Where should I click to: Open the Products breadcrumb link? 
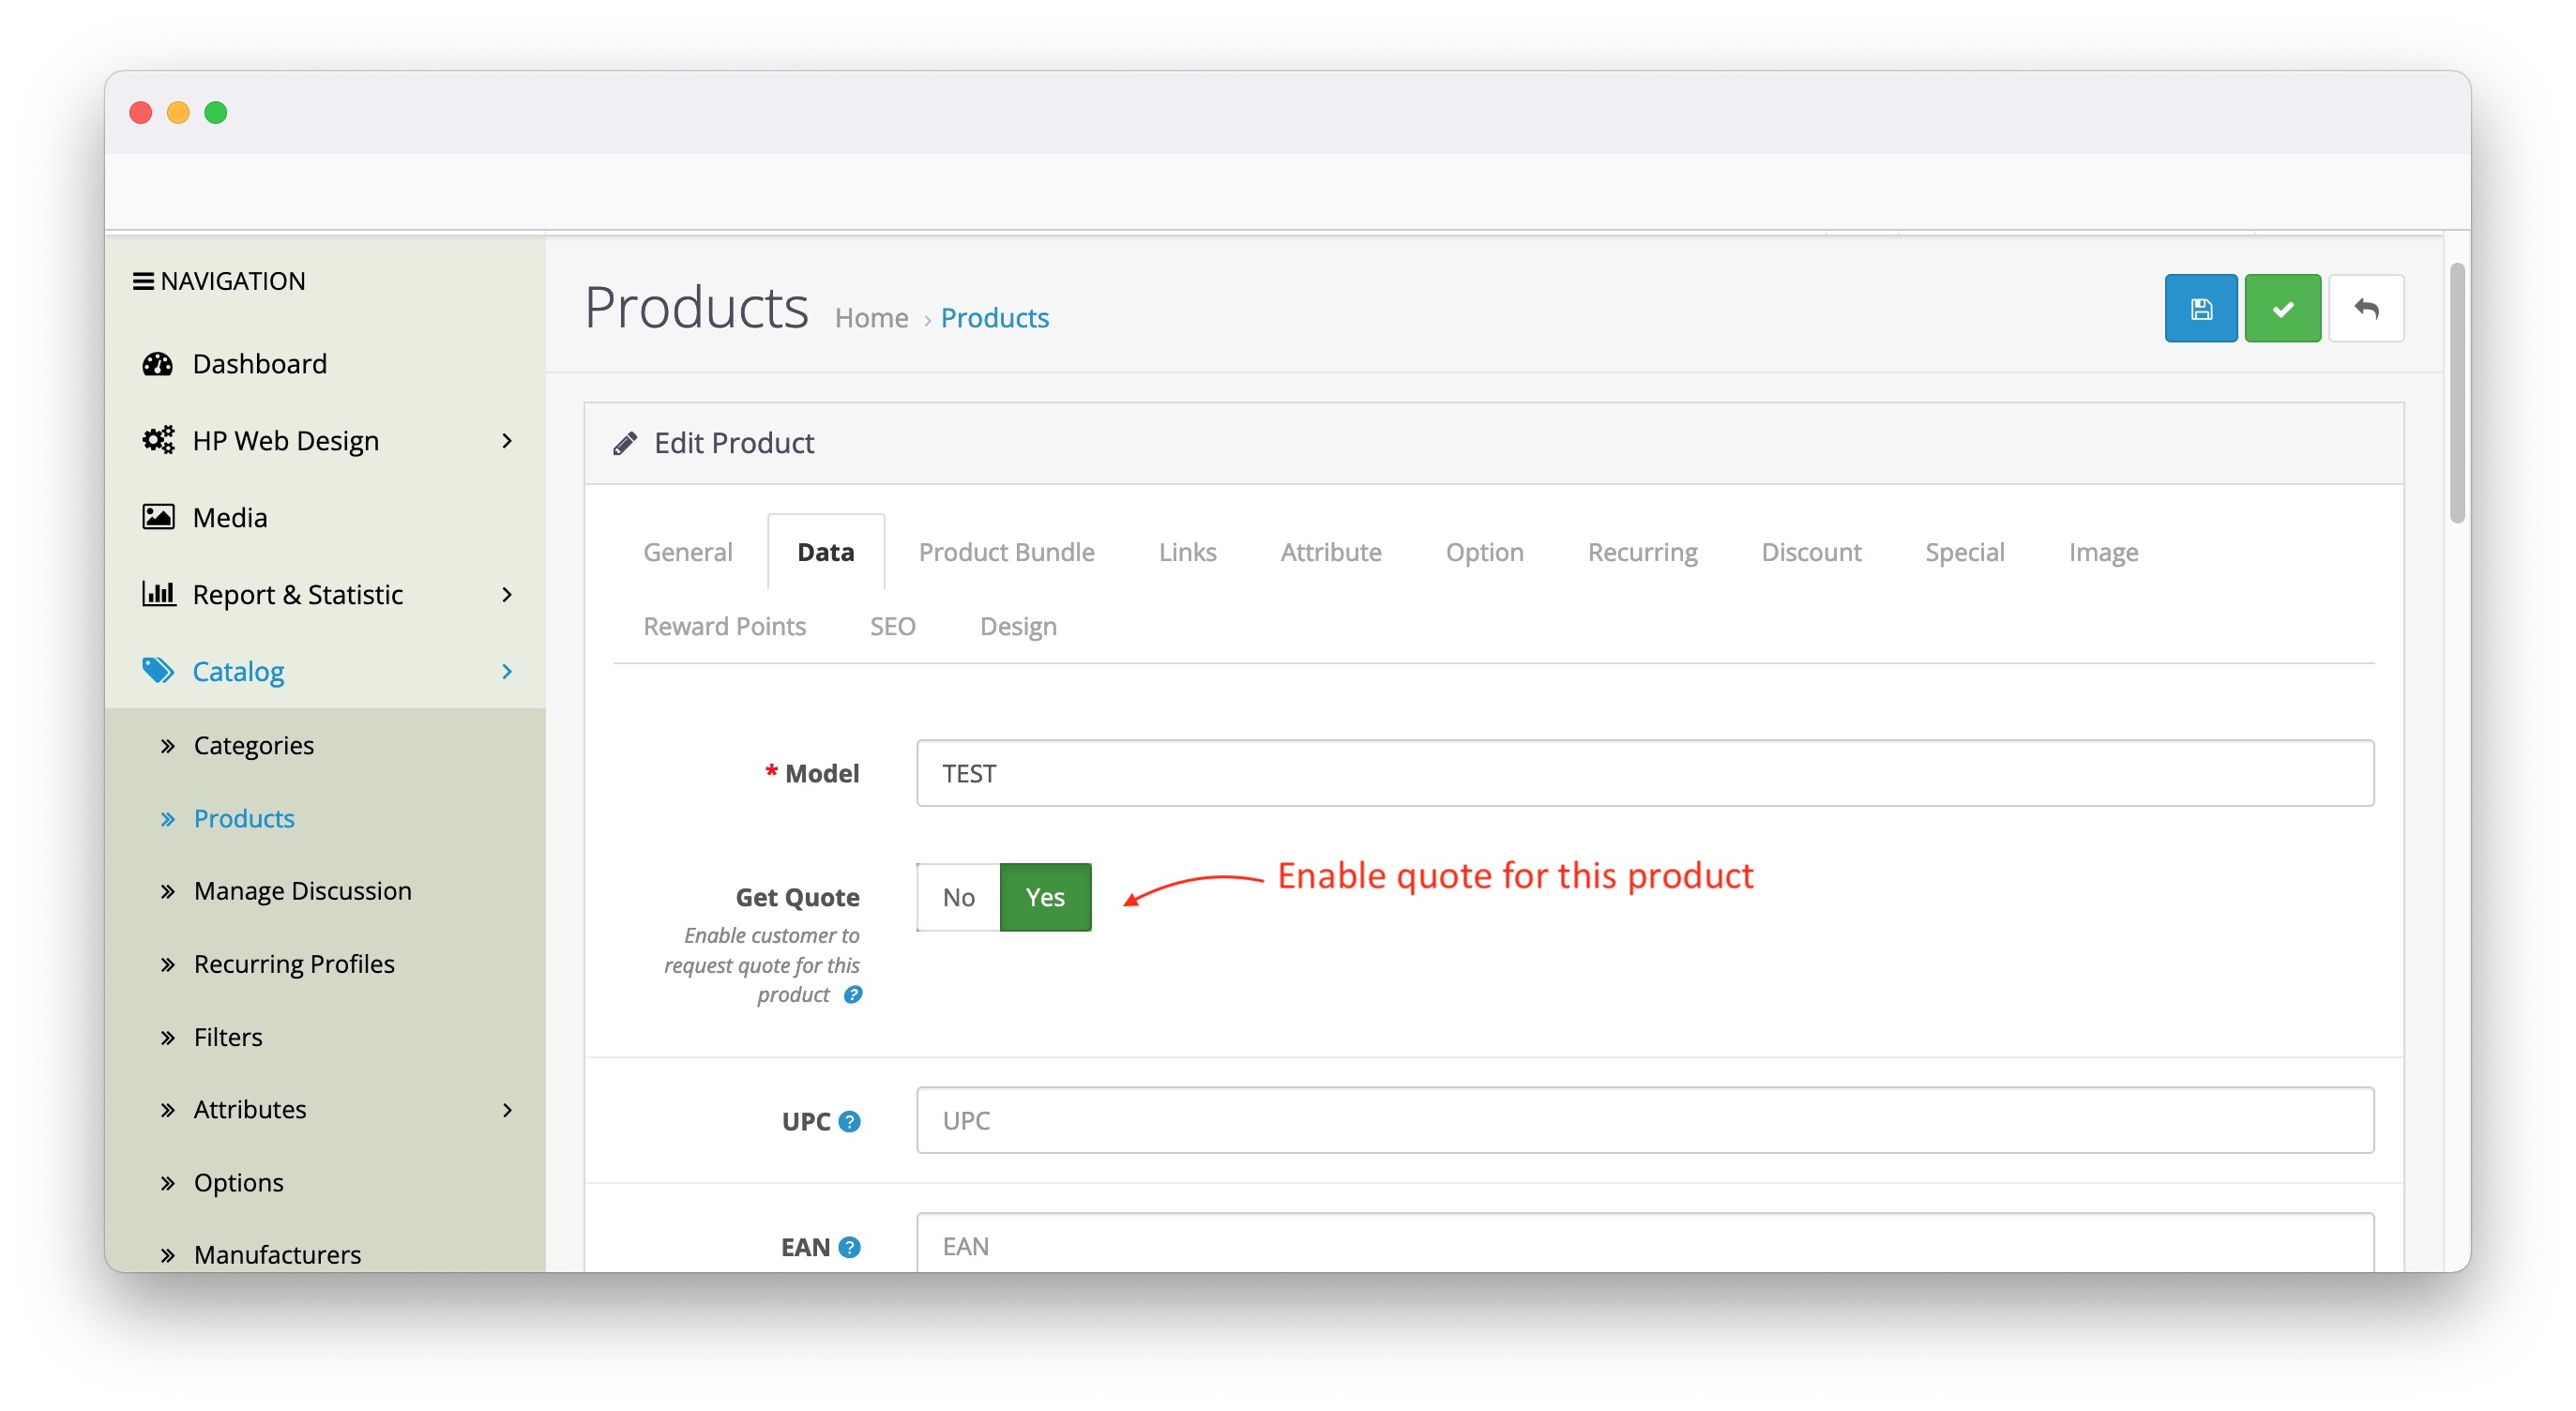994,317
